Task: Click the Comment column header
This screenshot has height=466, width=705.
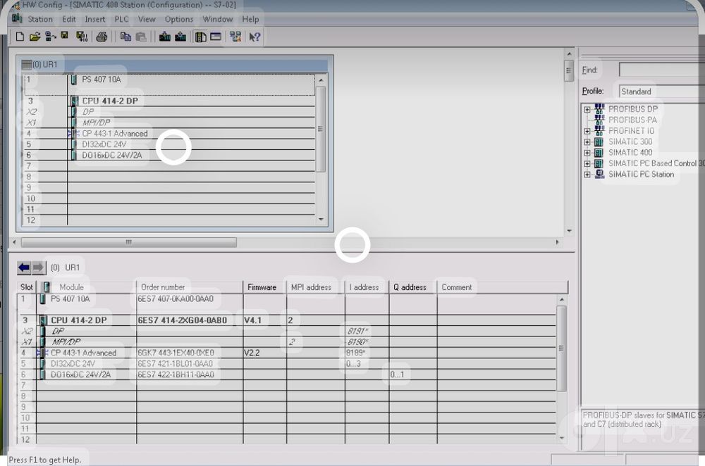Action: point(502,287)
